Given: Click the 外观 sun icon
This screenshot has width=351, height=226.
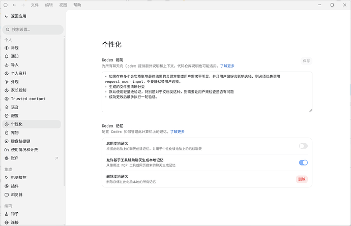Looking at the screenshot, I should pyautogui.click(x=7, y=82).
